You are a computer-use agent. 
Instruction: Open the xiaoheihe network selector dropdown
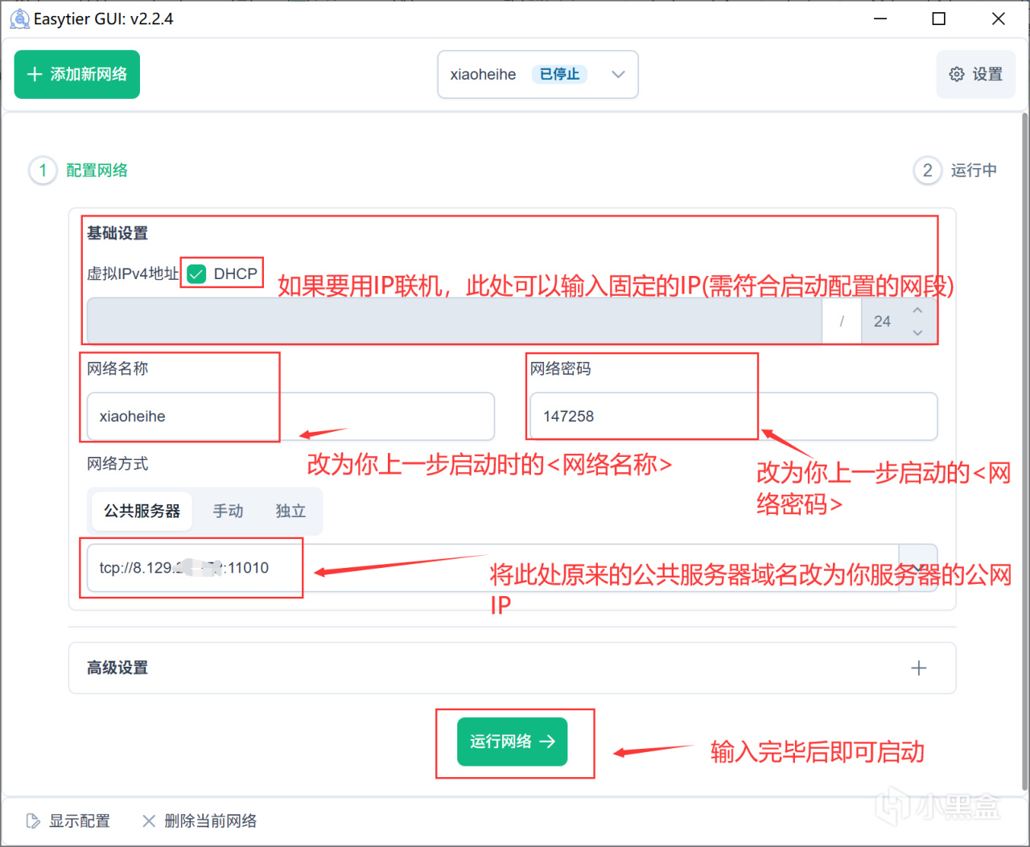click(538, 74)
